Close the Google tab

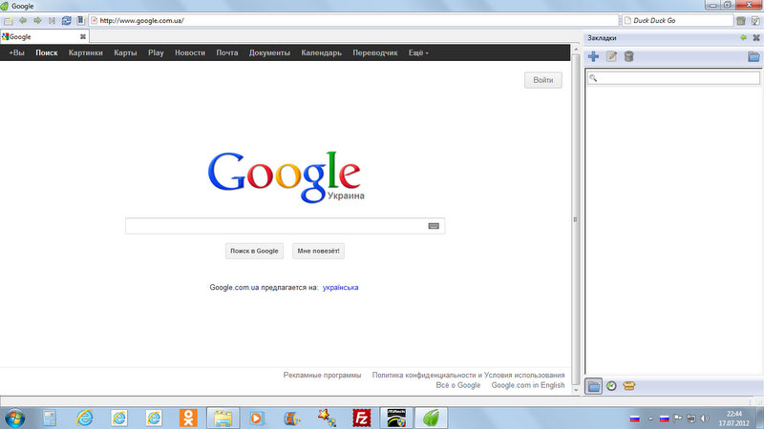click(83, 36)
